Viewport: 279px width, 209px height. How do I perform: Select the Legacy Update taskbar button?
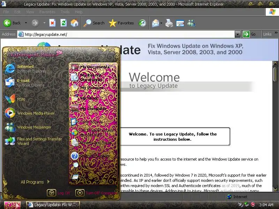coord(53,205)
